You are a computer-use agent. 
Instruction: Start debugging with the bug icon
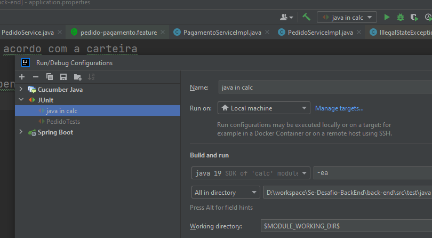(401, 18)
